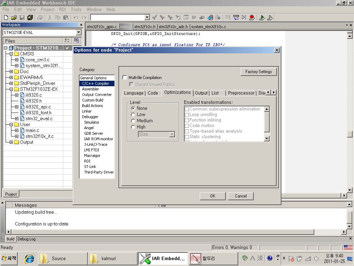Click the Make toolbar icon

pos(236,17)
